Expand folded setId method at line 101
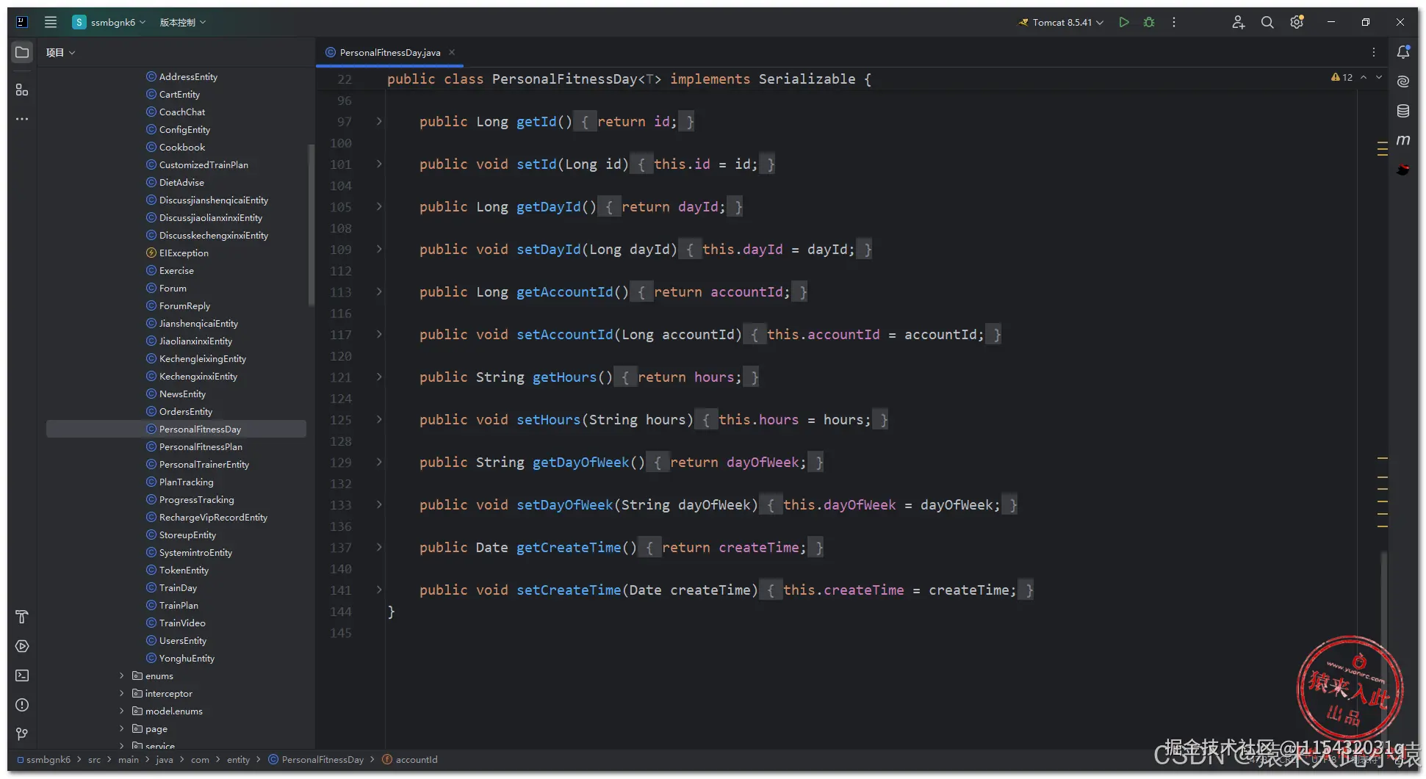Image resolution: width=1426 pixels, height=779 pixels. pyautogui.click(x=379, y=164)
